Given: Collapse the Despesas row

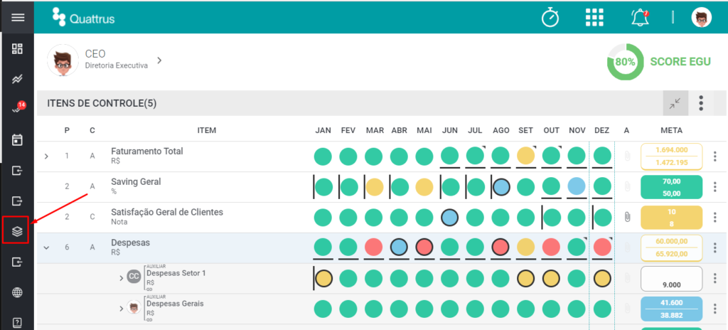Looking at the screenshot, I should coord(46,247).
